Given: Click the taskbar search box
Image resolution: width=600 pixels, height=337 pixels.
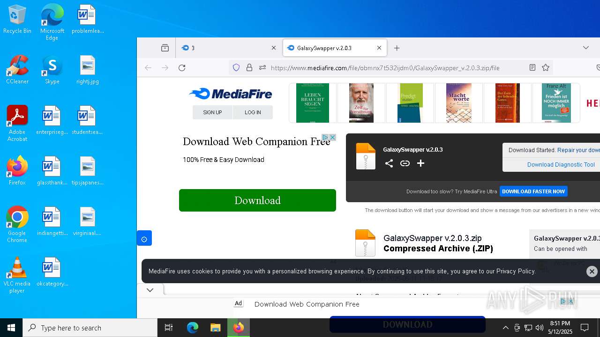Looking at the screenshot, I should [x=90, y=328].
